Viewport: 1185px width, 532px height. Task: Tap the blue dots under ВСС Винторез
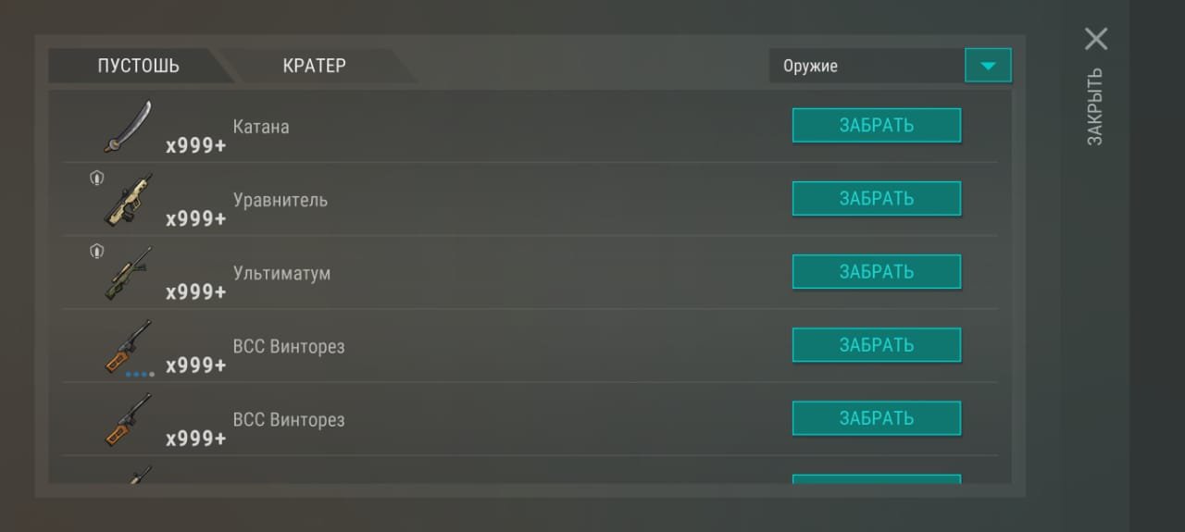point(140,374)
